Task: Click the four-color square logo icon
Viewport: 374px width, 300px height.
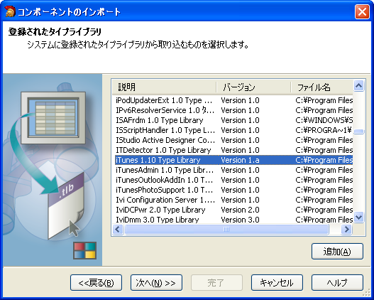Action: 84,250
